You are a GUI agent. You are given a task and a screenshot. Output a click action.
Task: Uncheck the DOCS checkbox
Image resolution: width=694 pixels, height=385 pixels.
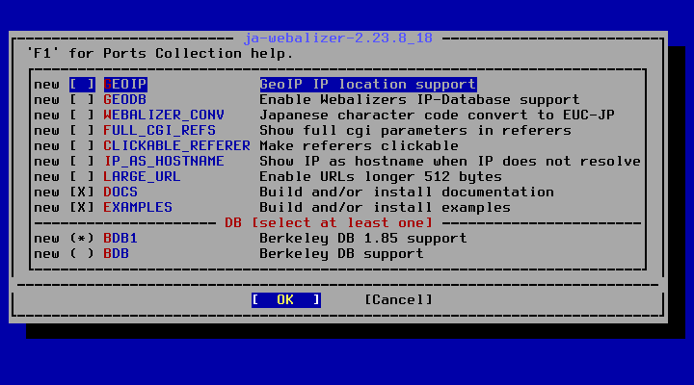coord(82,192)
